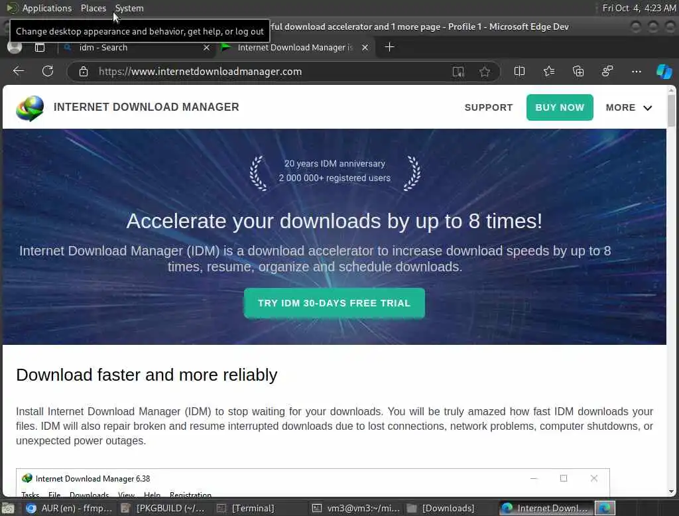The width and height of the screenshot is (679, 516).
Task: Open the browser profile sharing icon
Action: tap(607, 71)
